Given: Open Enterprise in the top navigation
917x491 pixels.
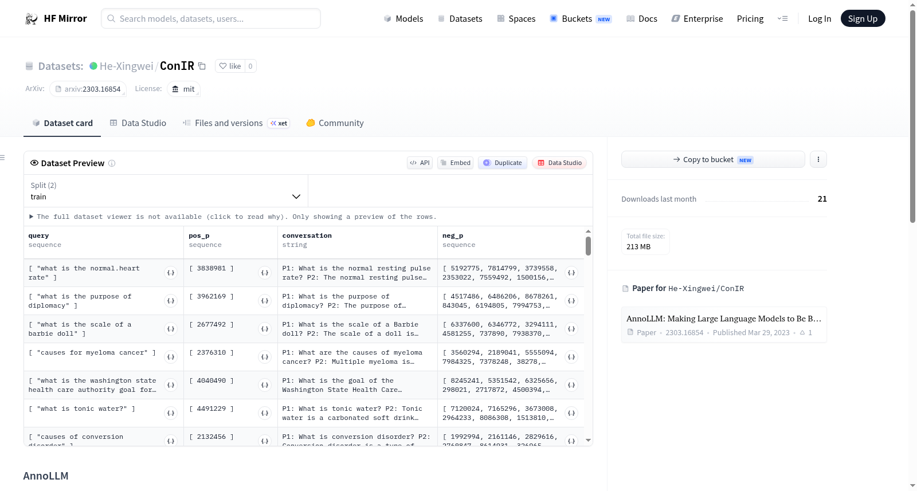Looking at the screenshot, I should [697, 19].
